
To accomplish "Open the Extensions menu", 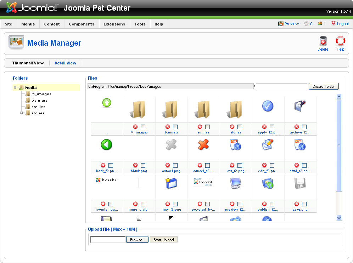I will point(114,24).
